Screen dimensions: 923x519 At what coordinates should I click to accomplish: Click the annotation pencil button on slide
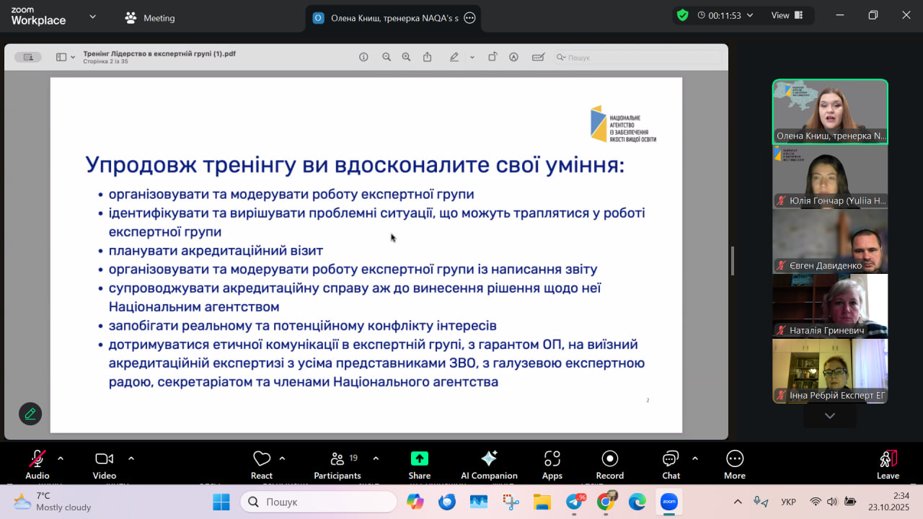point(30,414)
